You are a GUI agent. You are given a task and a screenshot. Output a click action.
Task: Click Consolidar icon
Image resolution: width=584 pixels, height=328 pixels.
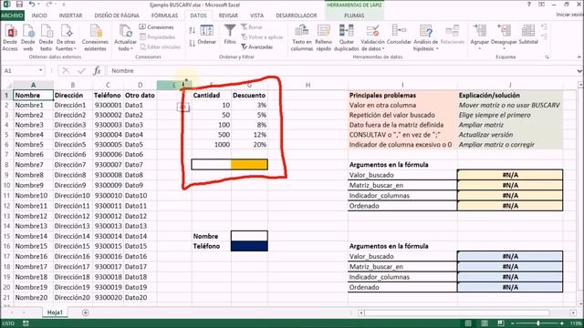click(399, 36)
